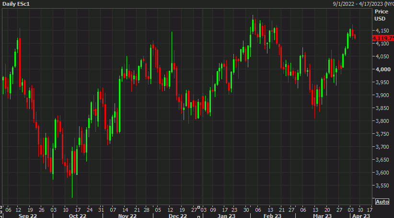Click the 20 date tick in March
394x218 pixels.
pos(327,210)
